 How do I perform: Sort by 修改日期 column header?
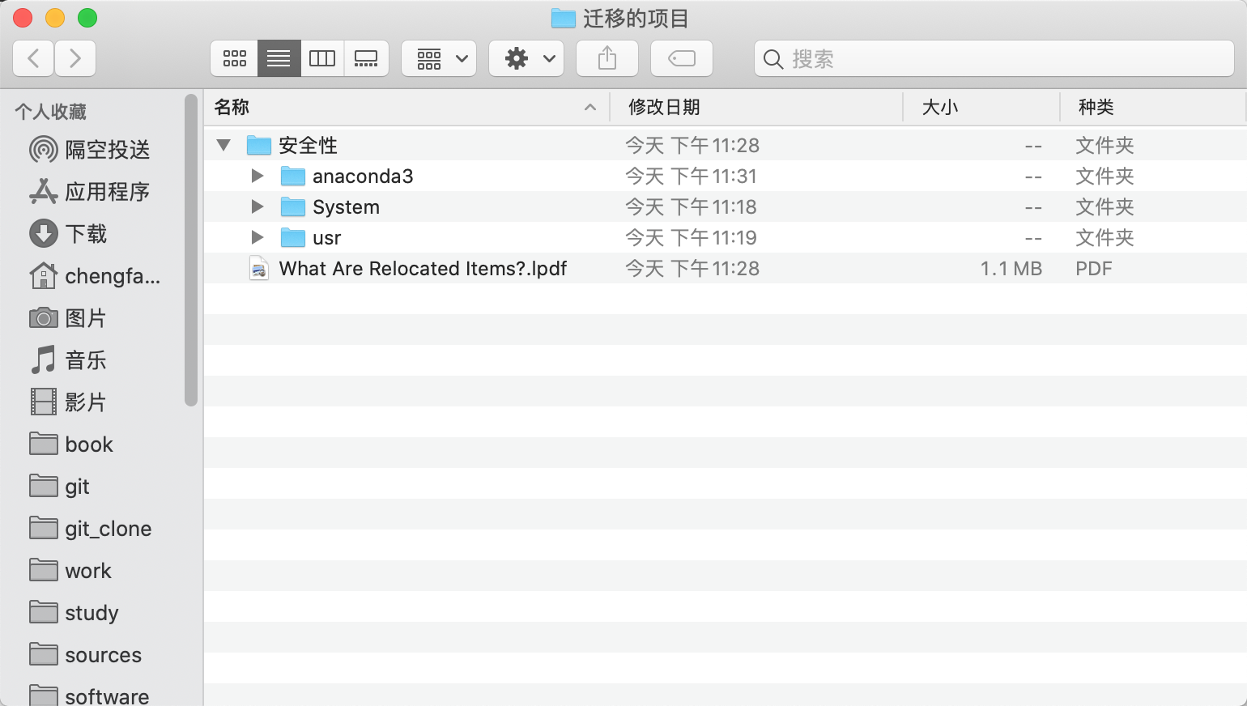click(664, 107)
